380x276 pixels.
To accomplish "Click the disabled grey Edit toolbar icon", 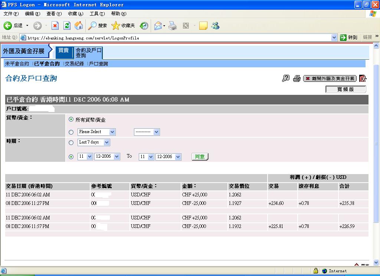I will click(x=186, y=26).
